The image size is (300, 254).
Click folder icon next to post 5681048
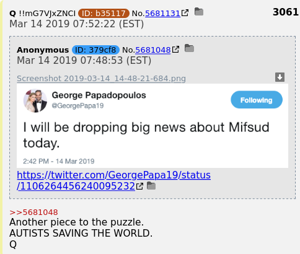coord(189,48)
